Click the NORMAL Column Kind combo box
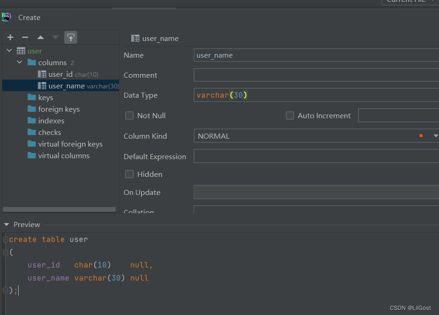439x315 pixels. [316, 136]
